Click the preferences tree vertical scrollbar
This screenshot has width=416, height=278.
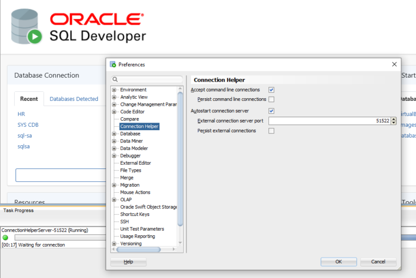click(180, 159)
